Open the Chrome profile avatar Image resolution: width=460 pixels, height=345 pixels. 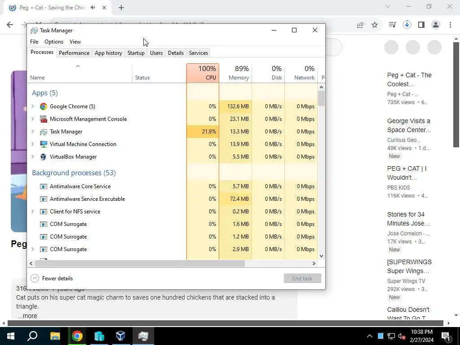pos(436,25)
